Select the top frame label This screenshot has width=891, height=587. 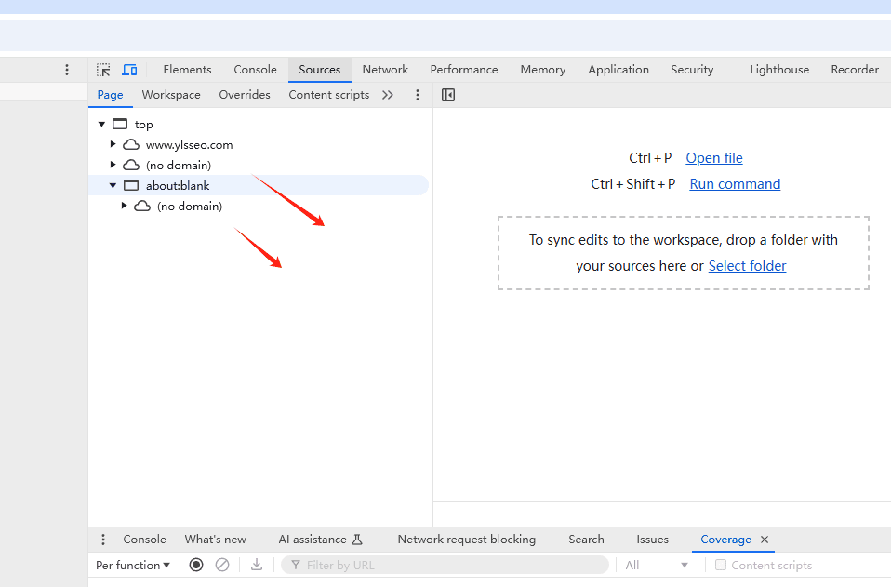pos(144,125)
